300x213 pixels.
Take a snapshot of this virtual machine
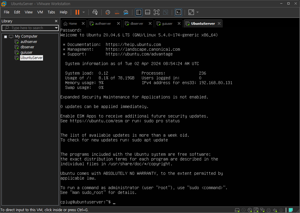point(108,12)
